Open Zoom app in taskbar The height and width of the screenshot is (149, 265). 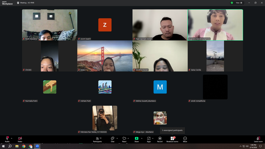coord(37,146)
